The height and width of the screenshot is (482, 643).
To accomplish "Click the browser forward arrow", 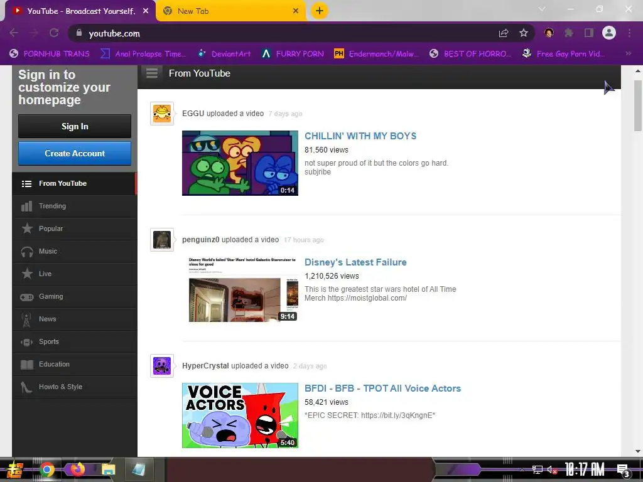I will click(34, 33).
